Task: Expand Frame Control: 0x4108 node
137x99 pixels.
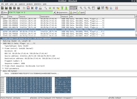Action: 3,48
